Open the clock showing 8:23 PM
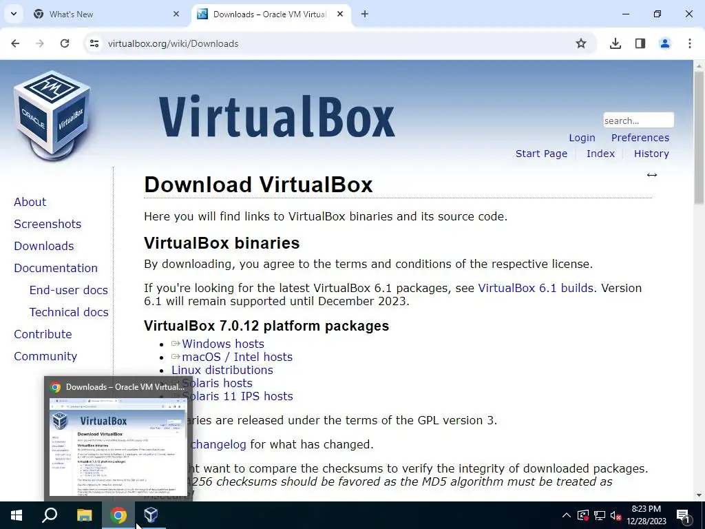Viewport: 705px width, 529px height. pyautogui.click(x=646, y=515)
